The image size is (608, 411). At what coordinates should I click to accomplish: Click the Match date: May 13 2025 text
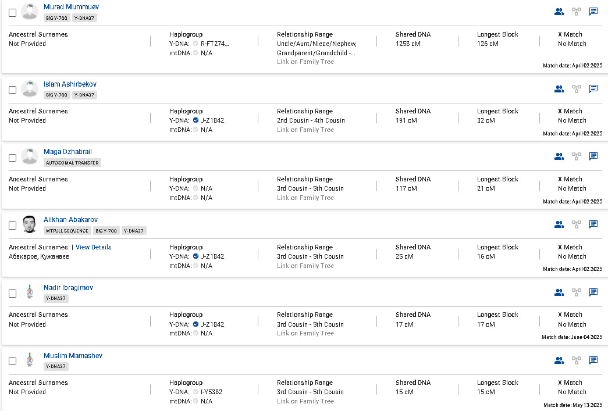click(573, 405)
